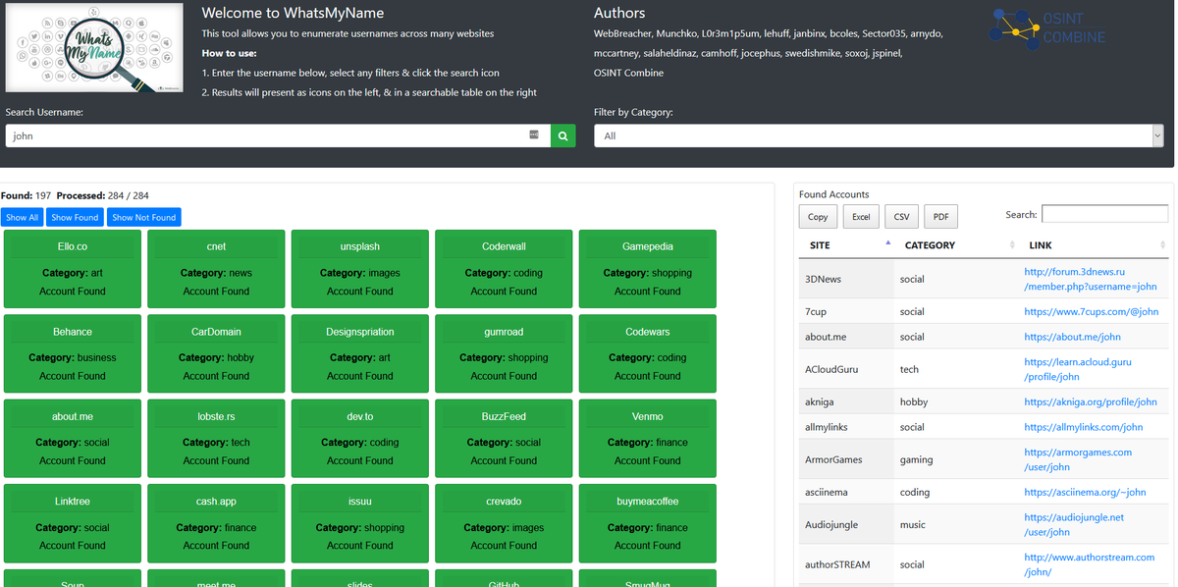1178x587 pixels.
Task: Open the Filter by Category dropdown
Action: click(879, 135)
